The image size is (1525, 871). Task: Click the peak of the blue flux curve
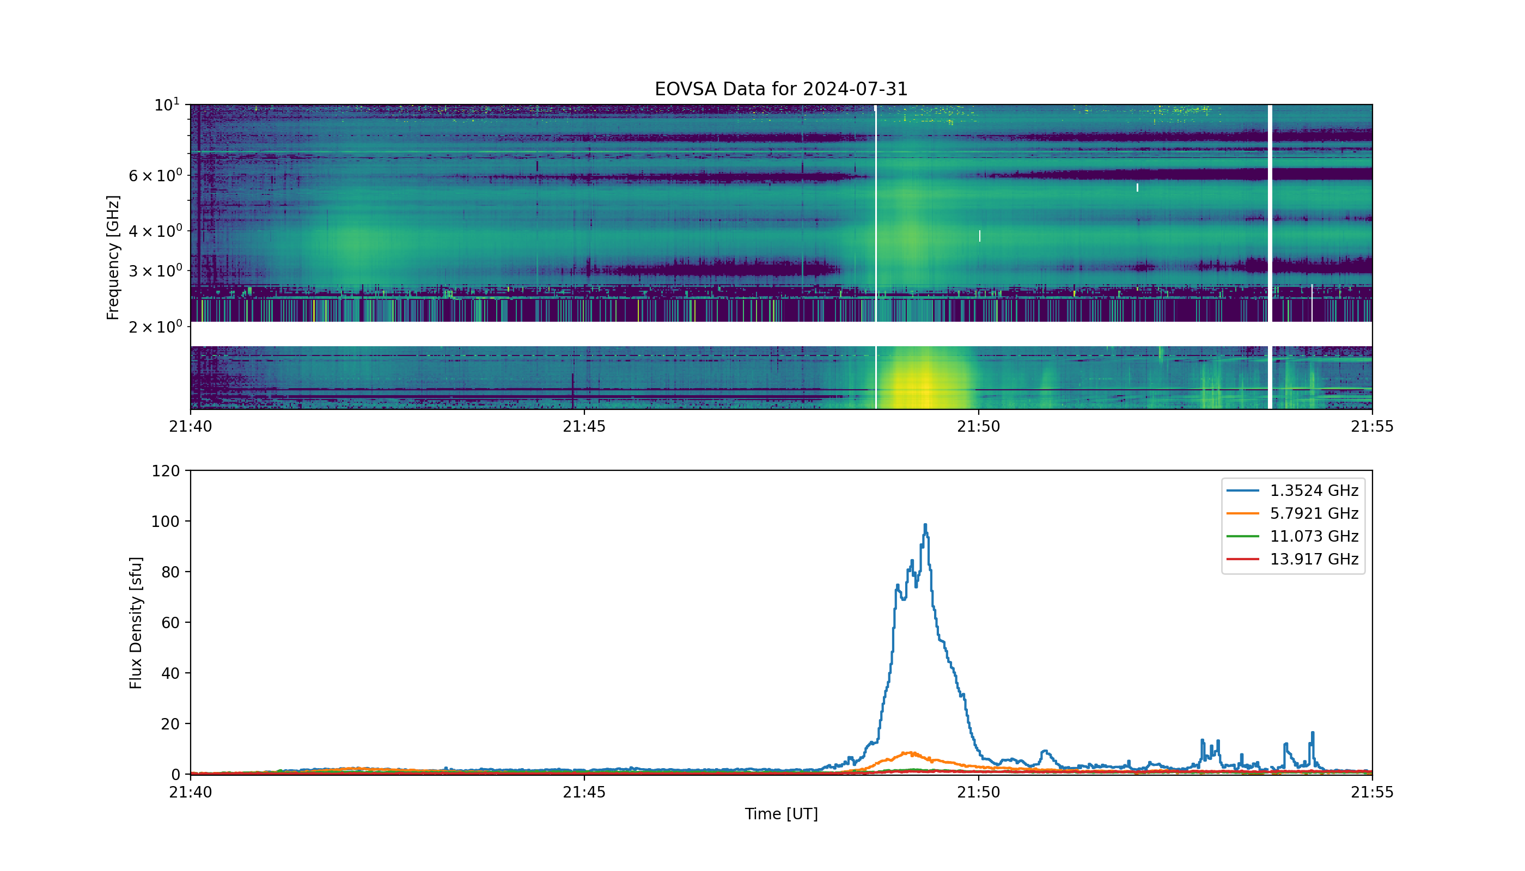coord(925,525)
